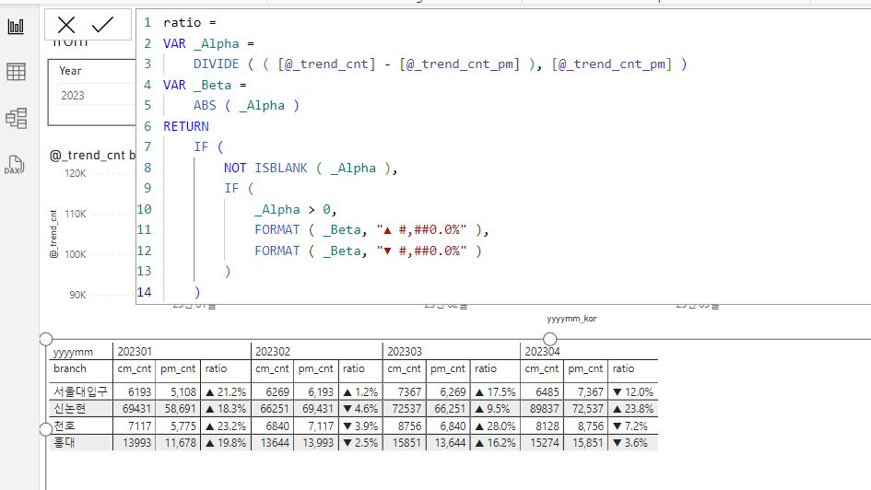Click the FORMAT function on line 12
The image size is (871, 490).
coord(277,251)
